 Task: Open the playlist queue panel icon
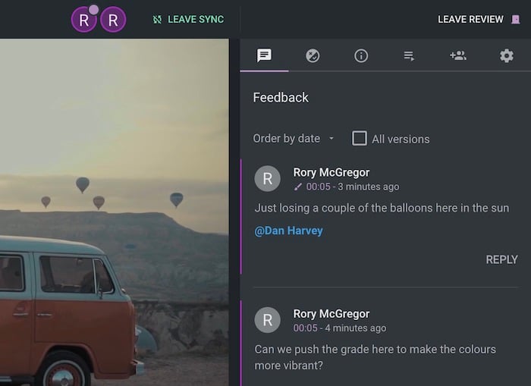[410, 55]
